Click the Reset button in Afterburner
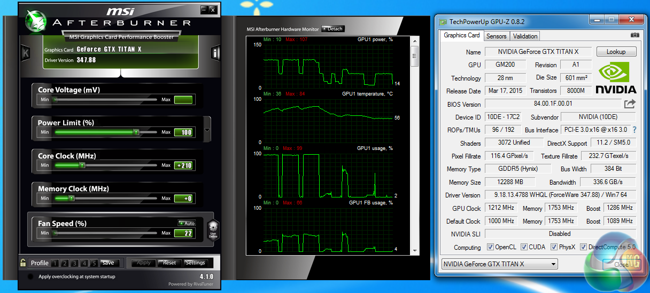Viewport: 650px width, 293px height. tap(169, 263)
